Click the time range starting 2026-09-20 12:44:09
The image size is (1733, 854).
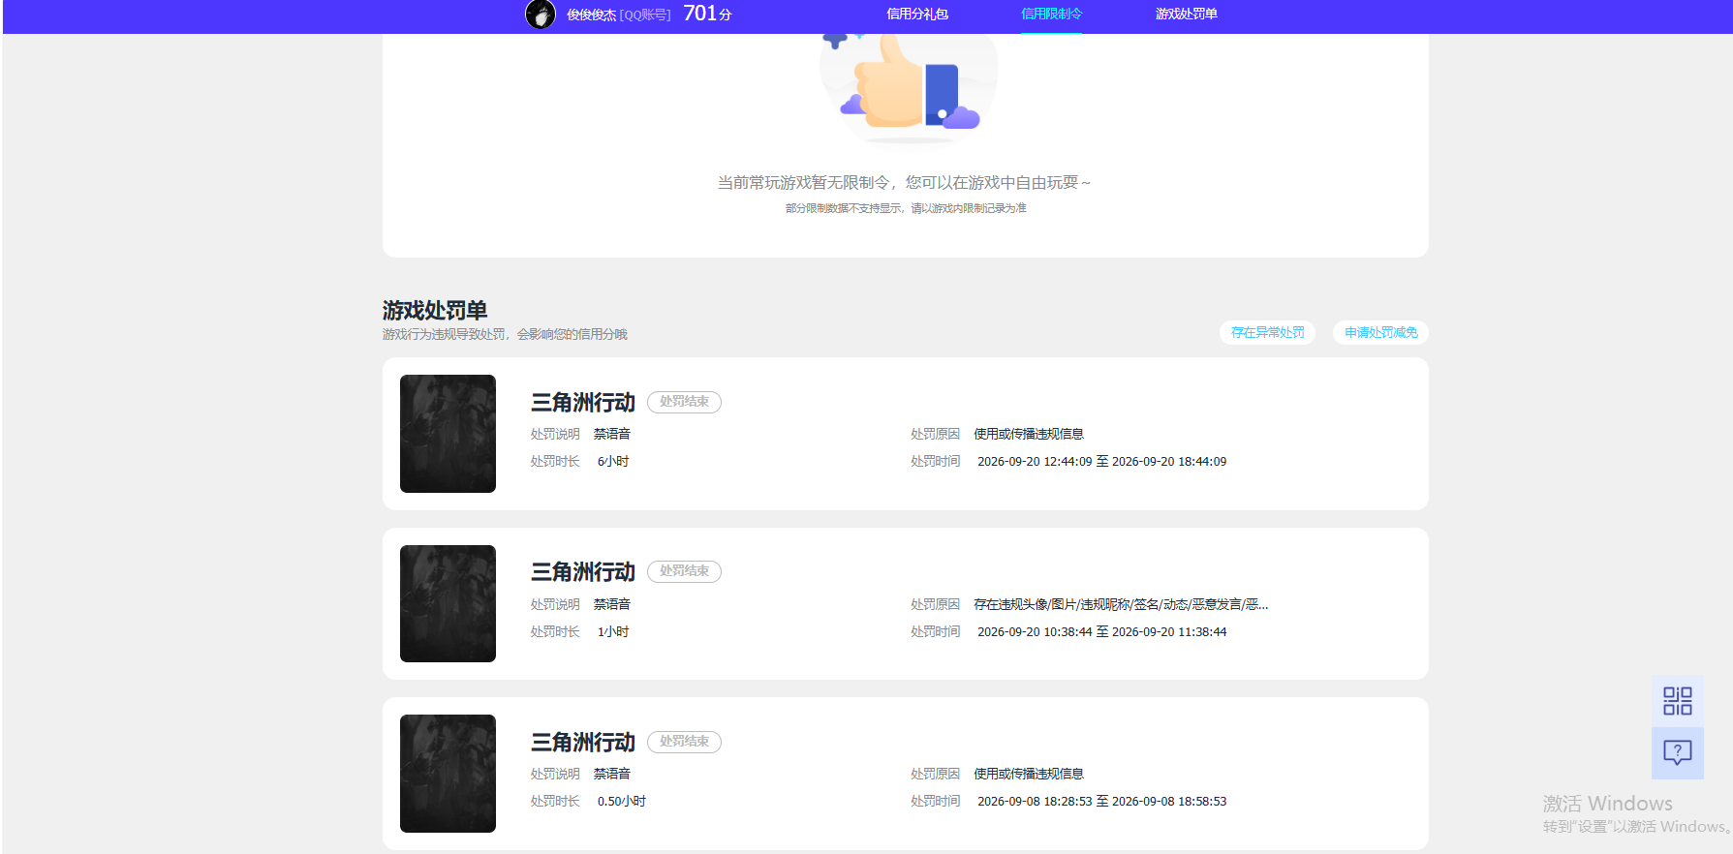tap(1101, 462)
